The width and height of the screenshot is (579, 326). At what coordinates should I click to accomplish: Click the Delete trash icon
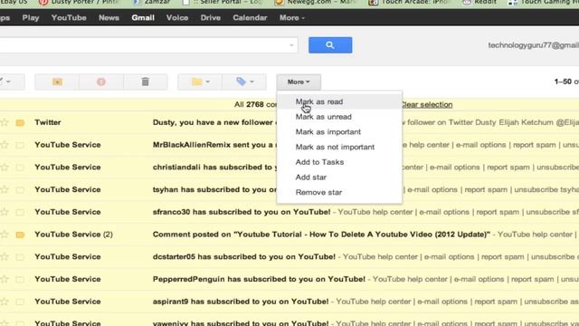[x=145, y=81]
